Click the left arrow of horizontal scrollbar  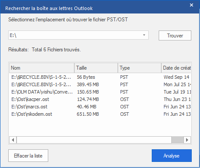[13, 140]
